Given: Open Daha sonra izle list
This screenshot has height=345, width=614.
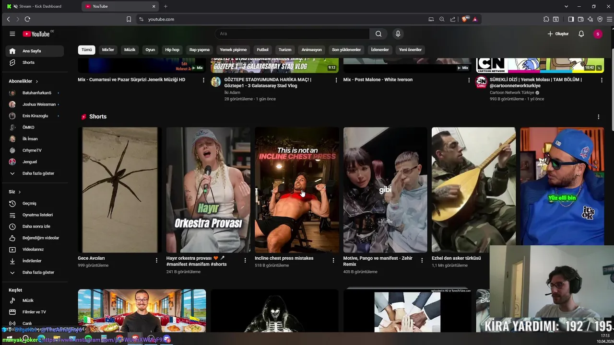Looking at the screenshot, I should 35,226.
